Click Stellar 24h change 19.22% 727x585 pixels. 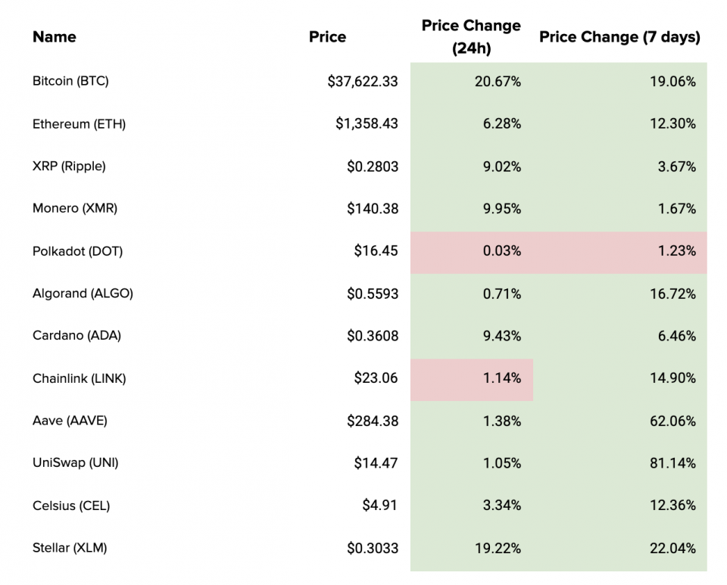[497, 548]
